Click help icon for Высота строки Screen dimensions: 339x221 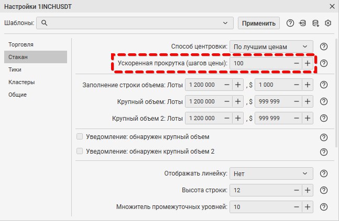(323, 190)
